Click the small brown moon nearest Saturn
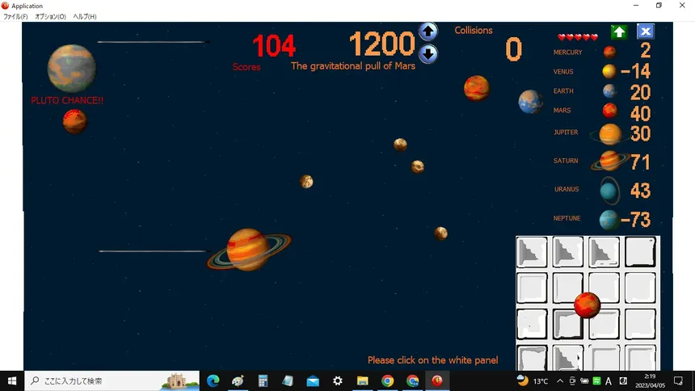The width and height of the screenshot is (695, 391). (x=306, y=181)
